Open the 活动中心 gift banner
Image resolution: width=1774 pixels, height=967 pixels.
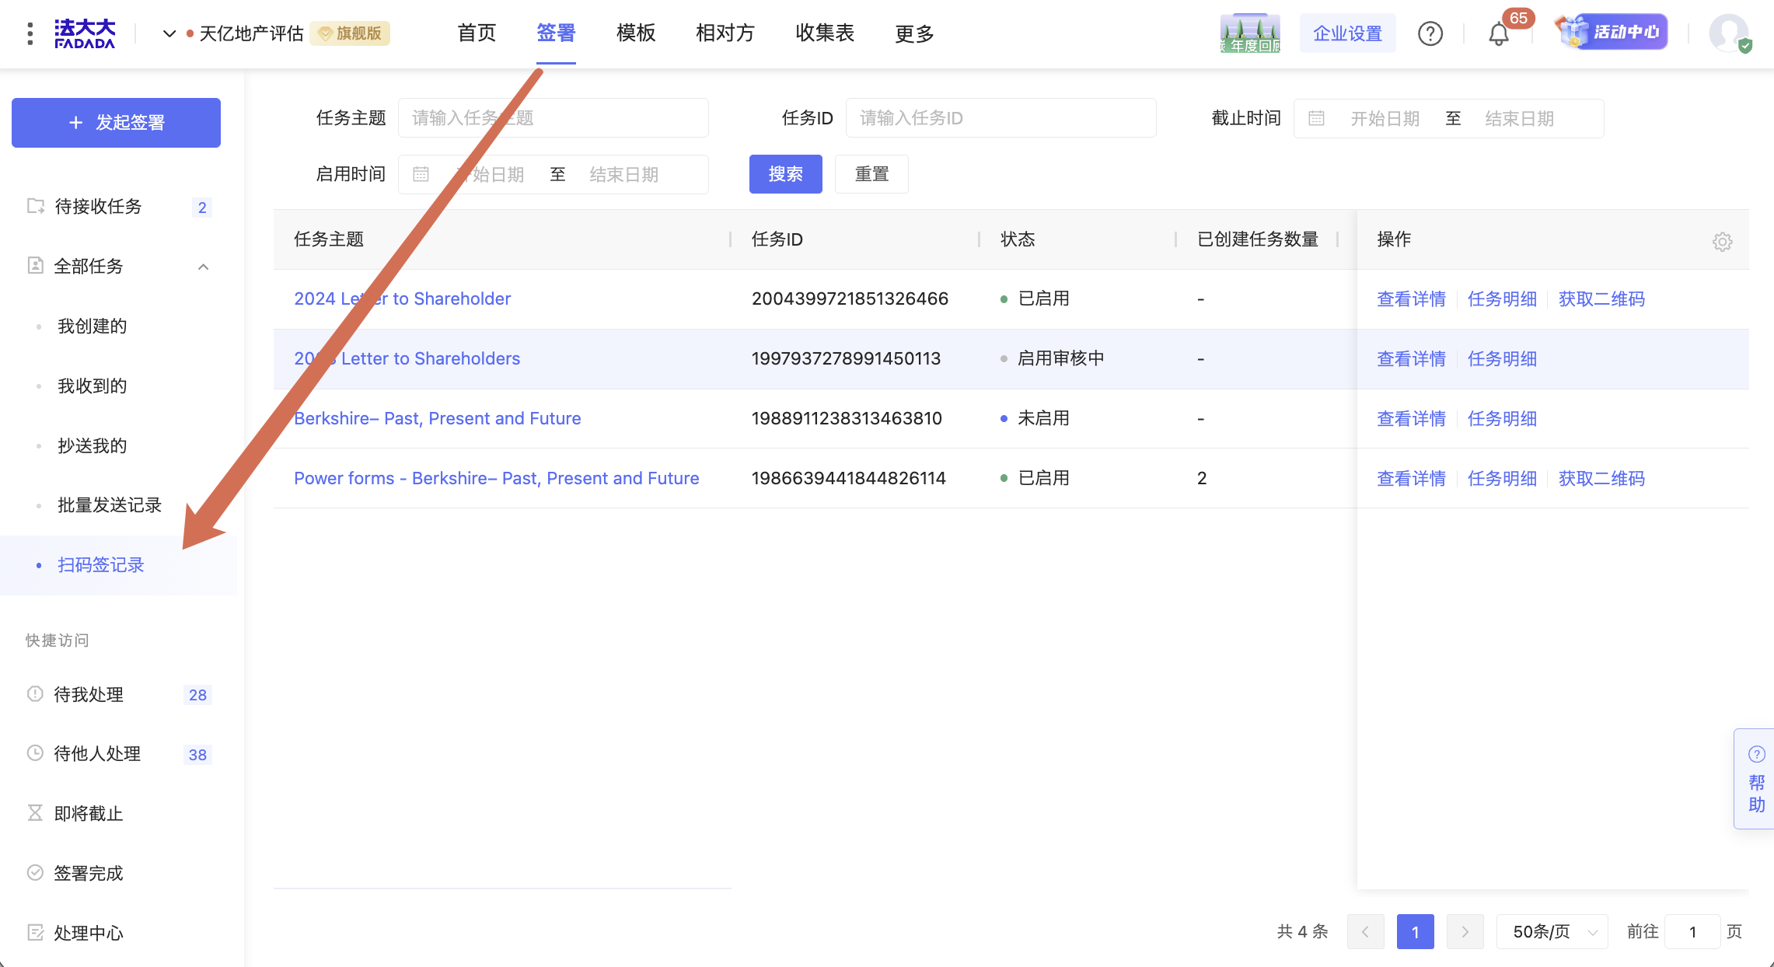1612,33
